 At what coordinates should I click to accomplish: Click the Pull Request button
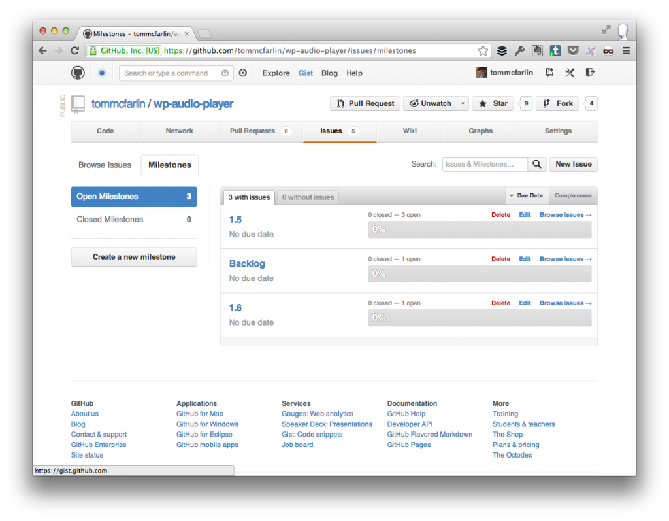coord(365,103)
